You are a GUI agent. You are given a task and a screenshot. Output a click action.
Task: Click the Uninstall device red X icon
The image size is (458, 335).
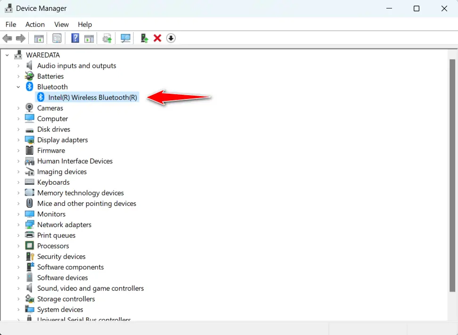point(157,38)
